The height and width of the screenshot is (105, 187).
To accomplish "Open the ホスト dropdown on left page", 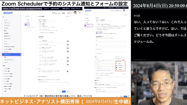I will pyautogui.click(x=70, y=13).
